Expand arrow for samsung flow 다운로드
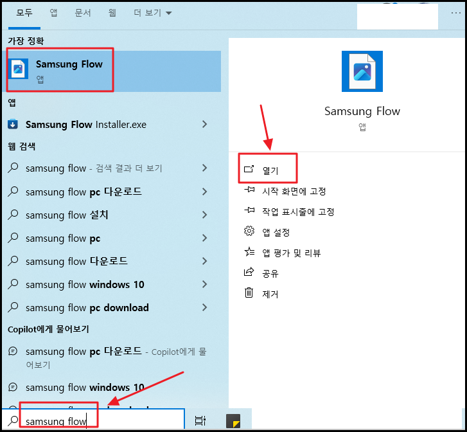The height and width of the screenshot is (432, 467). point(205,261)
